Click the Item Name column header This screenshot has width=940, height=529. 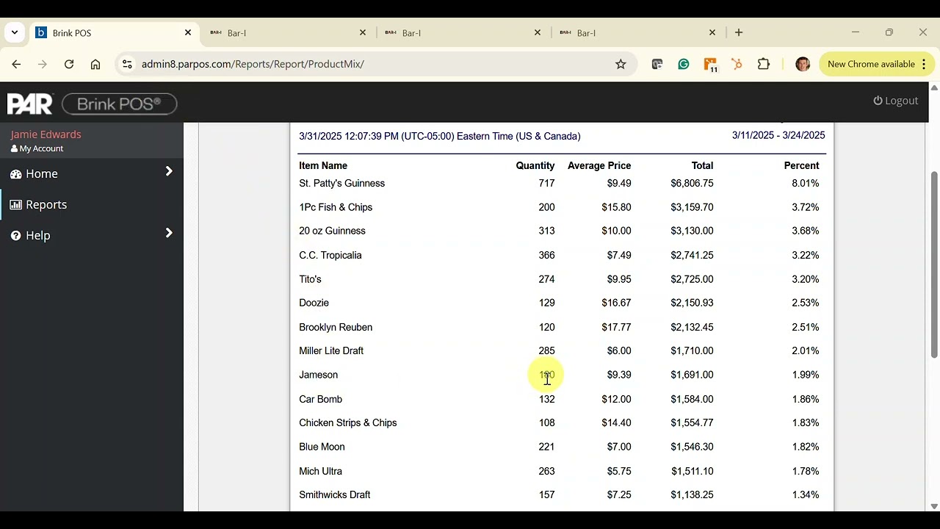(x=323, y=166)
